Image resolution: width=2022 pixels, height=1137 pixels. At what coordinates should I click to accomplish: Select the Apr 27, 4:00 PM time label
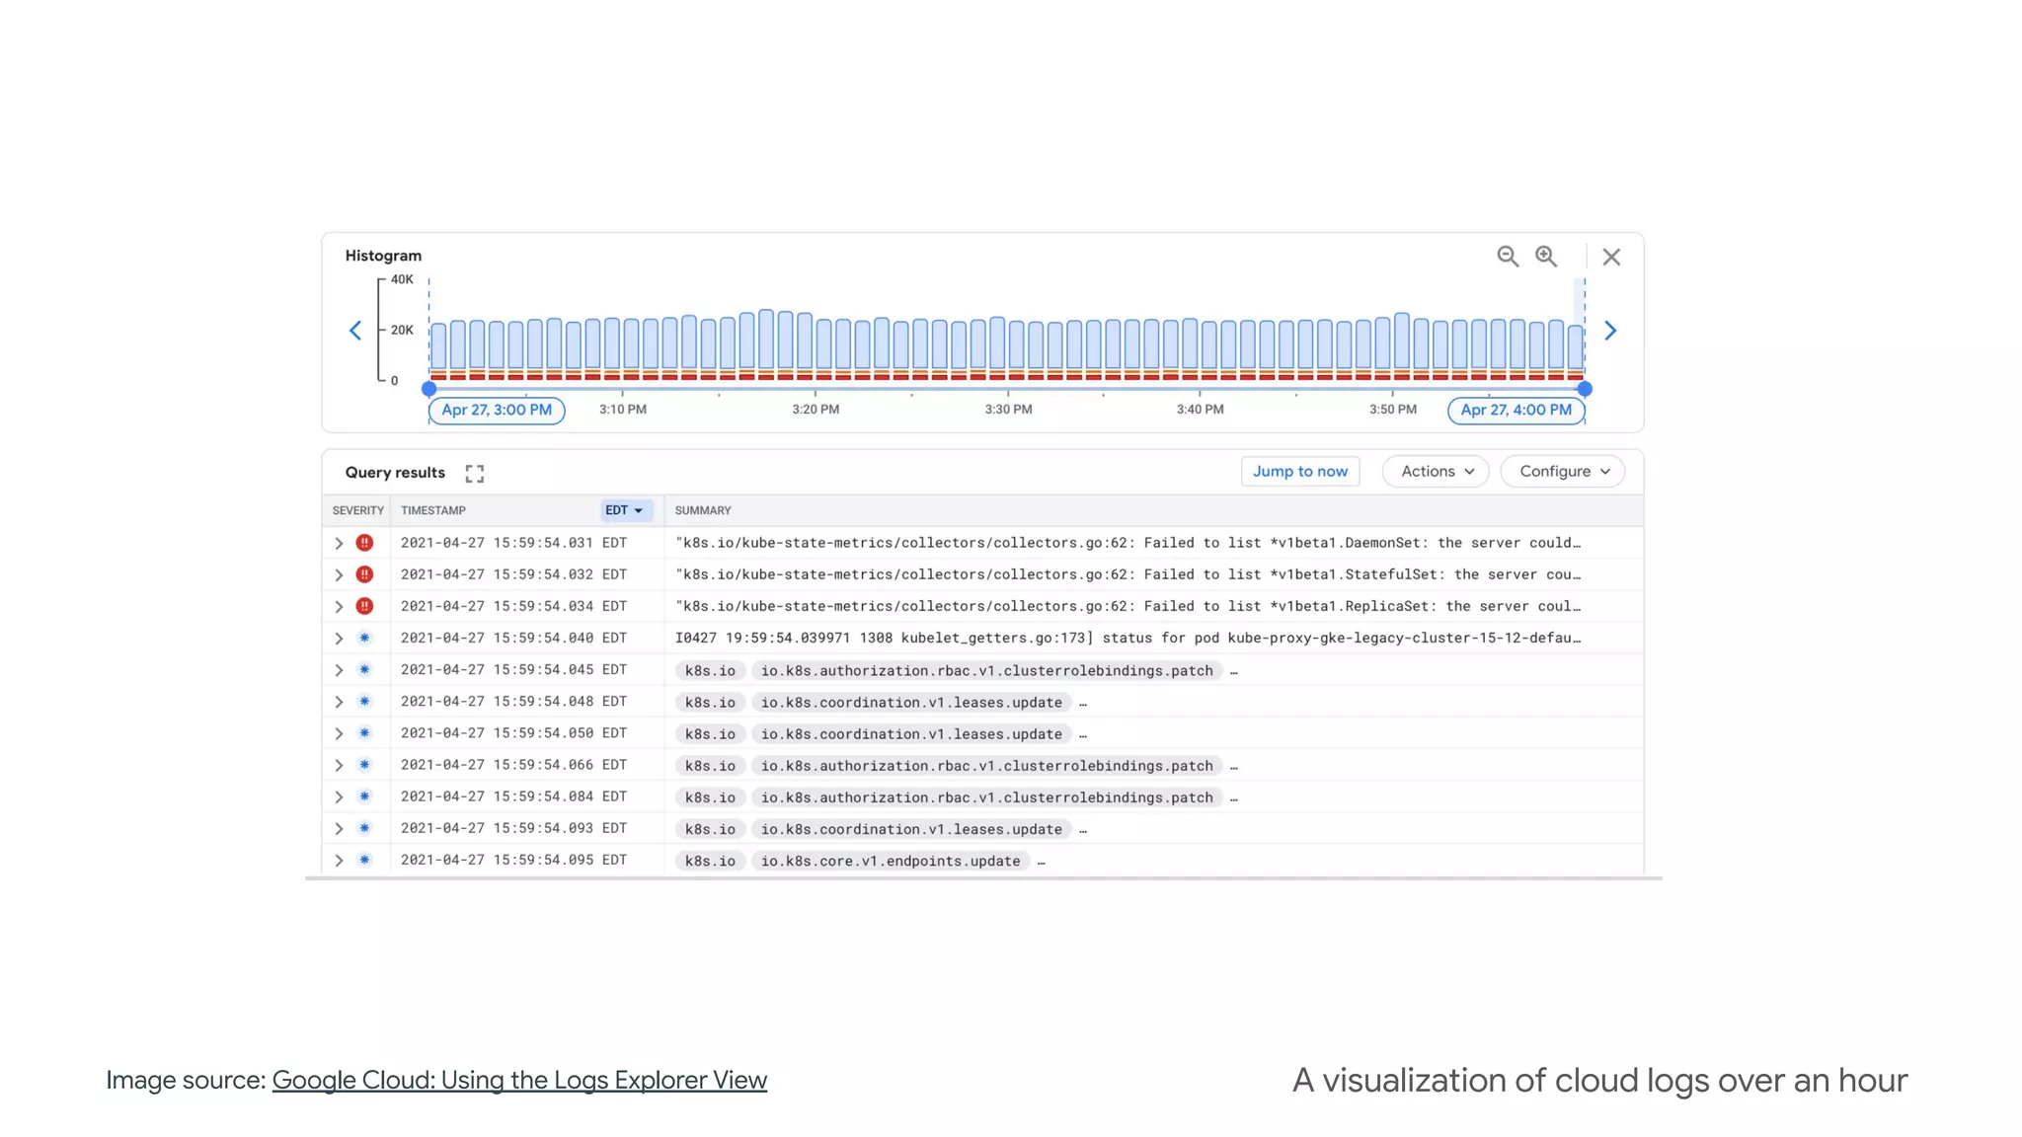click(1516, 411)
